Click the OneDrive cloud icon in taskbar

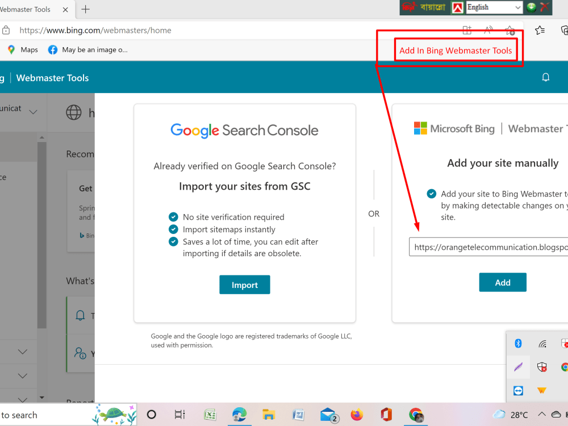[556, 414]
